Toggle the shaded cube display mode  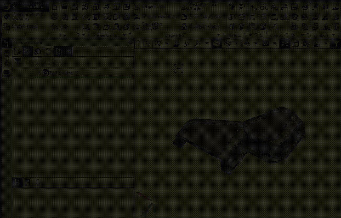tap(216, 44)
